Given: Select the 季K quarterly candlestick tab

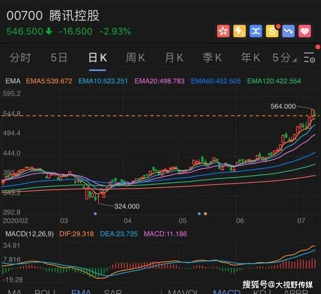Looking at the screenshot, I should coord(212,58).
